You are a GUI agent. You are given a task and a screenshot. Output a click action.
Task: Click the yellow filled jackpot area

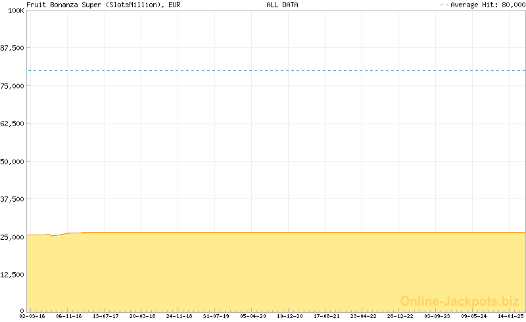[276, 271]
